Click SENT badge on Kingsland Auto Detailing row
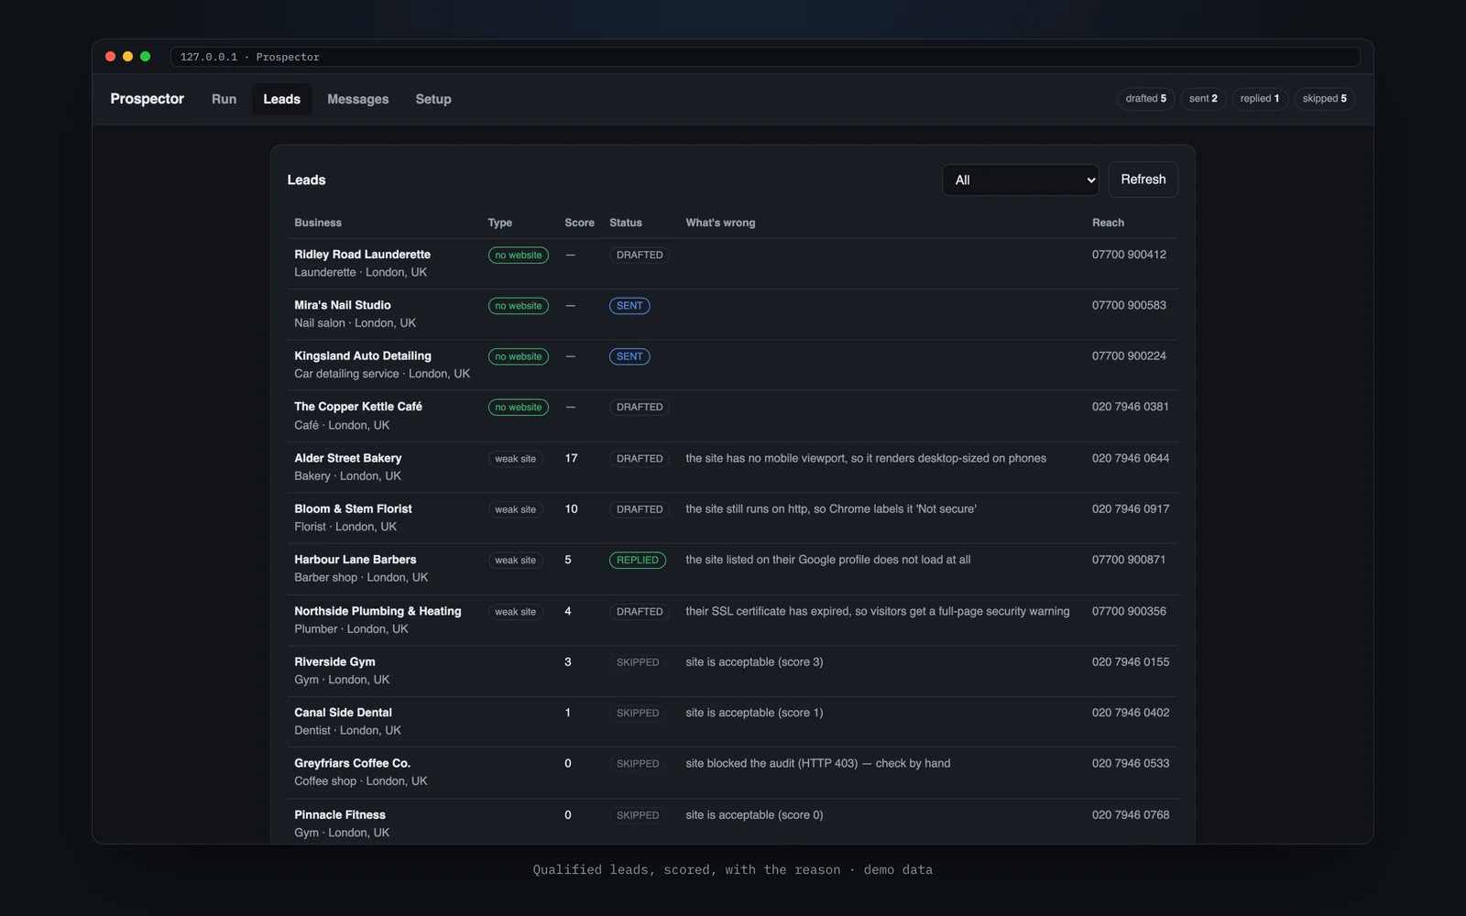Image resolution: width=1466 pixels, height=916 pixels. click(629, 356)
